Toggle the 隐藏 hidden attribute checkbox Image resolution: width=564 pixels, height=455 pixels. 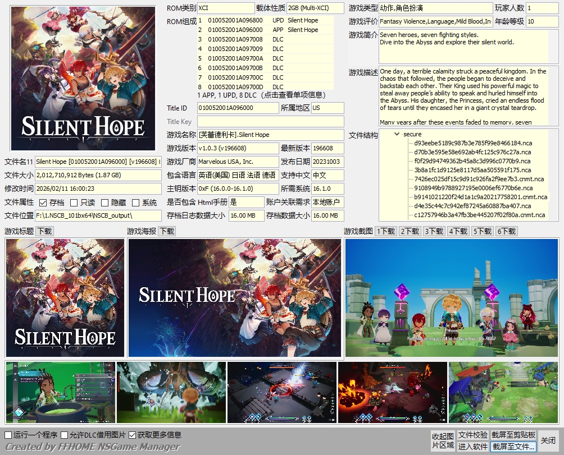point(104,203)
